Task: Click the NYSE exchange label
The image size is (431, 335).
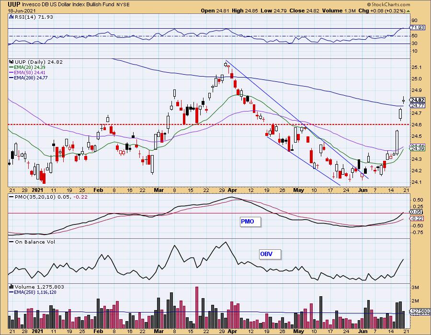Action: click(123, 5)
